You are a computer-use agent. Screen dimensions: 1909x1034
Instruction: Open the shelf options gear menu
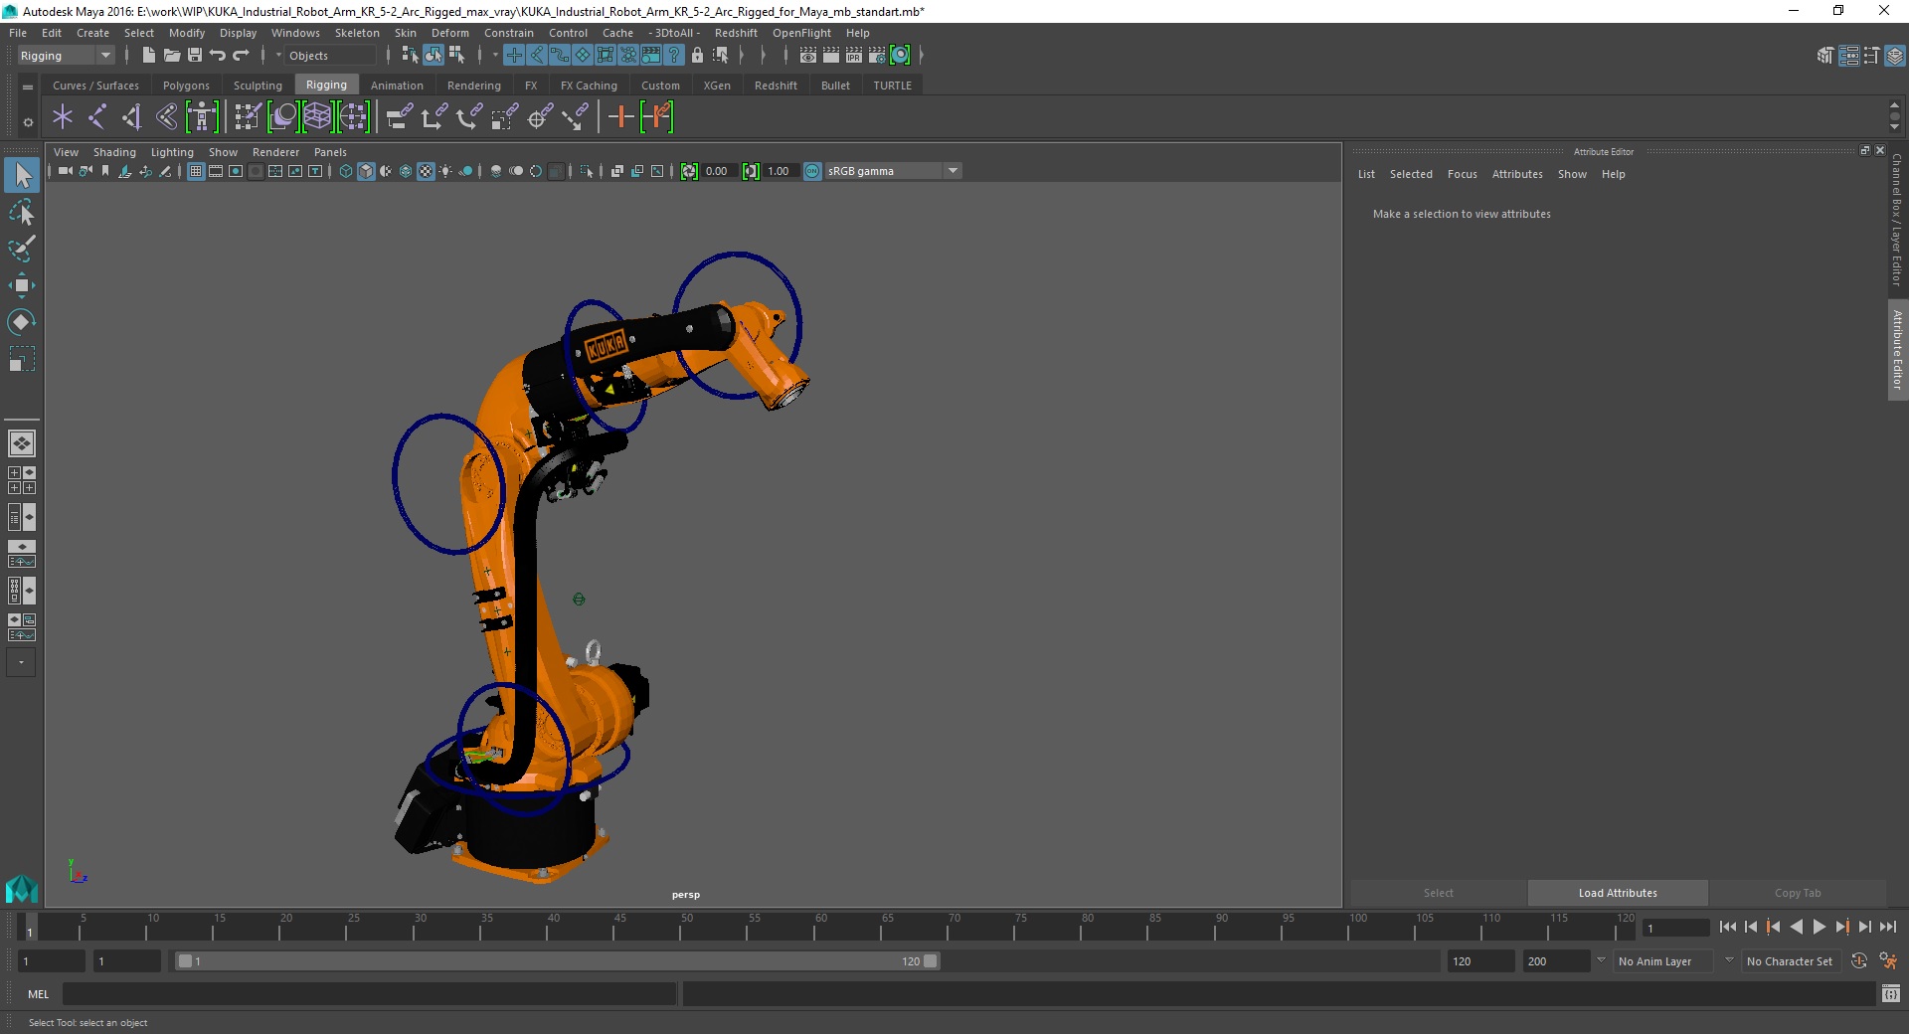[28, 123]
